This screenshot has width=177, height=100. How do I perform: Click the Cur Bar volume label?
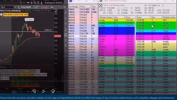(x=27, y=75)
